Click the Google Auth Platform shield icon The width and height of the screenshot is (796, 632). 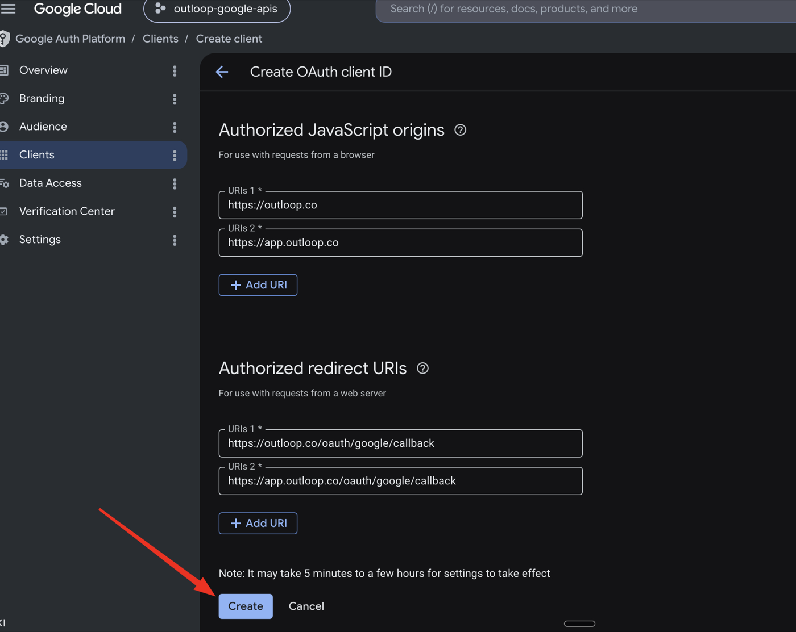click(5, 39)
